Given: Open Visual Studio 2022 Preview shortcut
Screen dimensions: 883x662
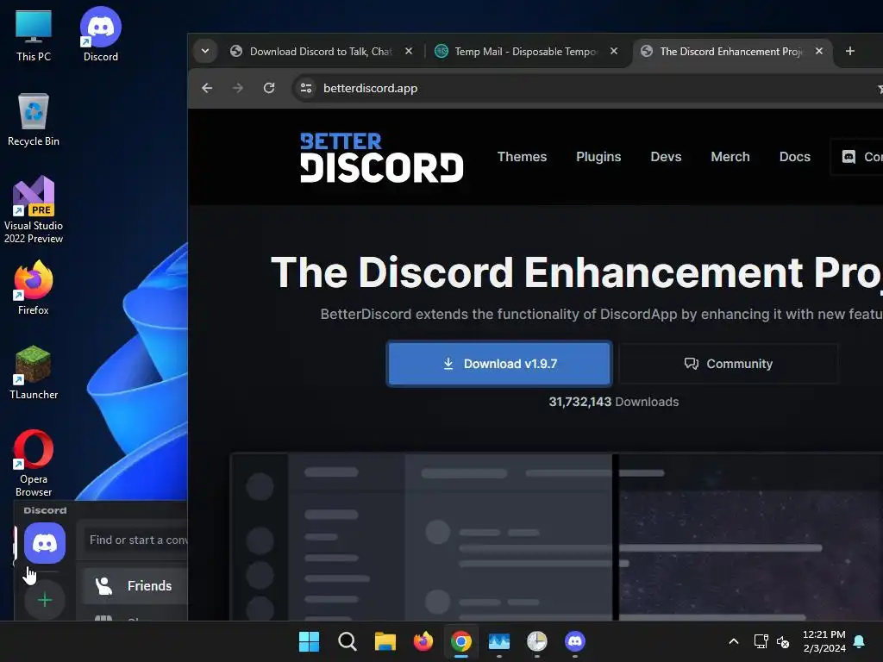Looking at the screenshot, I should 34,209.
